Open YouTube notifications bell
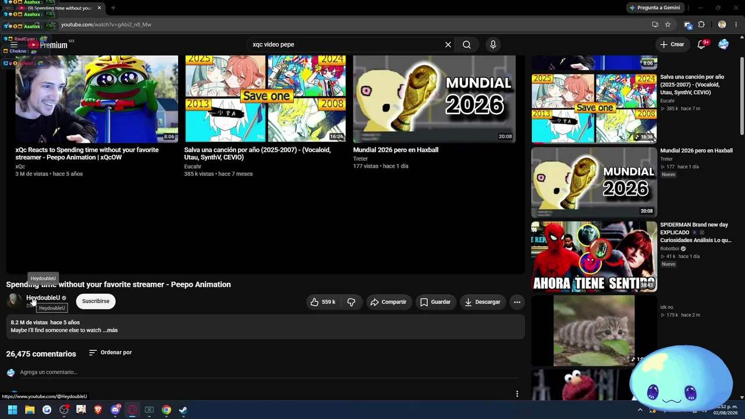Viewport: 745px width, 419px height. (701, 45)
